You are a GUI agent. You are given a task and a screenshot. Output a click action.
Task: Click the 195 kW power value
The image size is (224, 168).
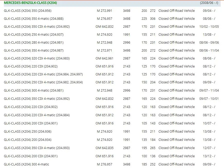(144, 148)
